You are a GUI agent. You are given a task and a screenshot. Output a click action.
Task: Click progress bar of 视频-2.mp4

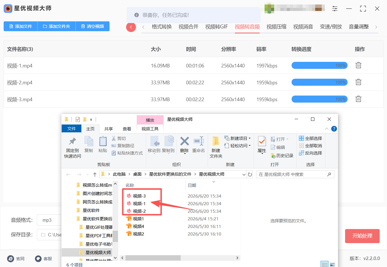pyautogui.click(x=319, y=82)
